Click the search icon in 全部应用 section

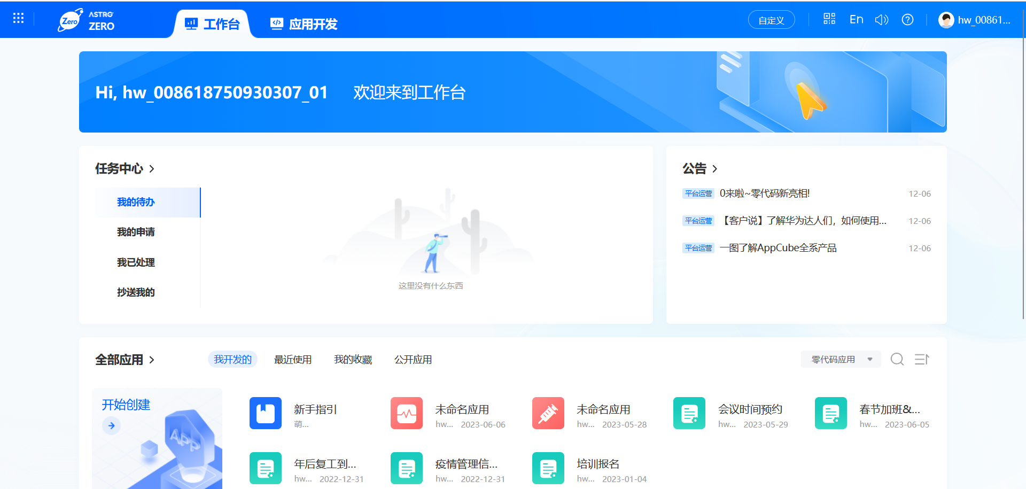pos(897,359)
